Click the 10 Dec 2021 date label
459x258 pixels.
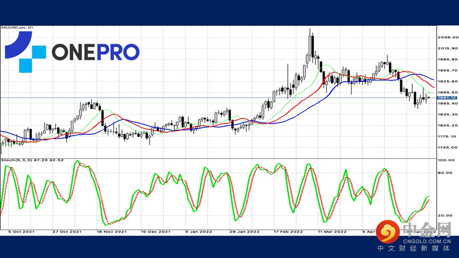pyautogui.click(x=155, y=231)
